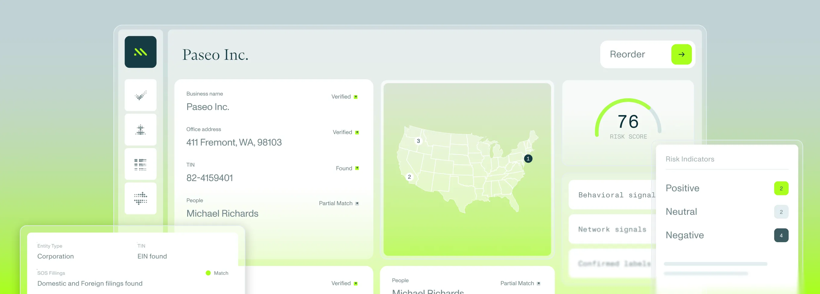Open the dotted checkmark sidebar icon
Screen dimensions: 820x294
click(x=140, y=95)
